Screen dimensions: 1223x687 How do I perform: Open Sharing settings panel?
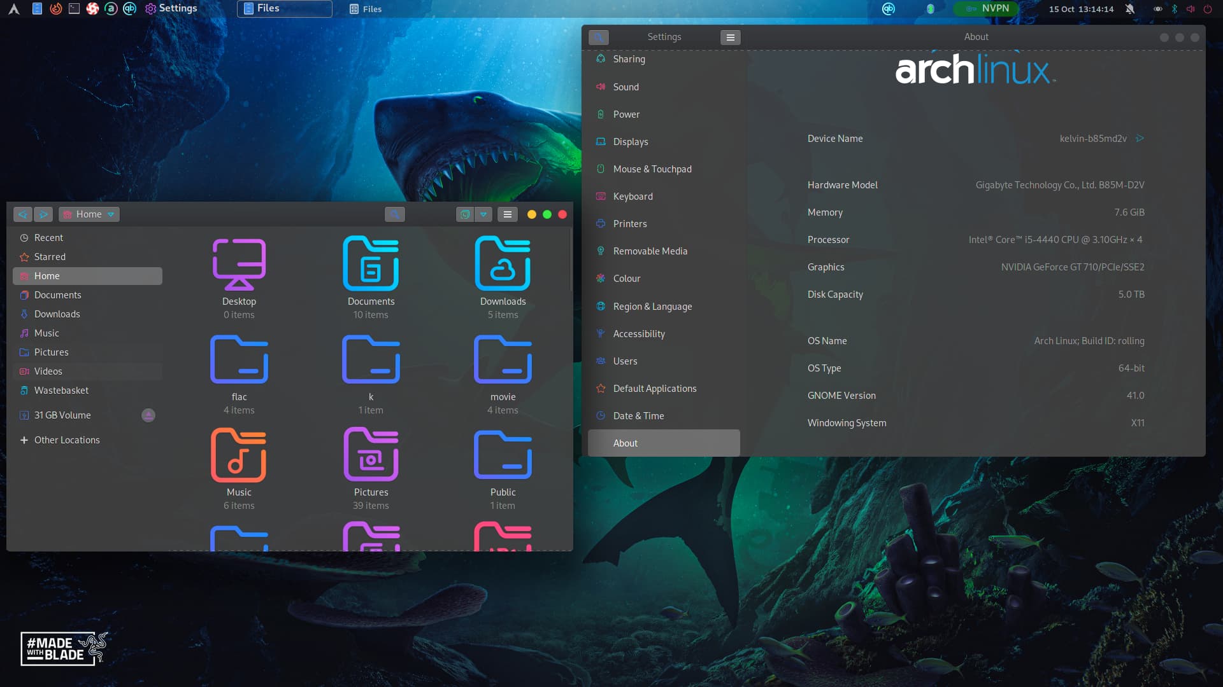click(664, 59)
